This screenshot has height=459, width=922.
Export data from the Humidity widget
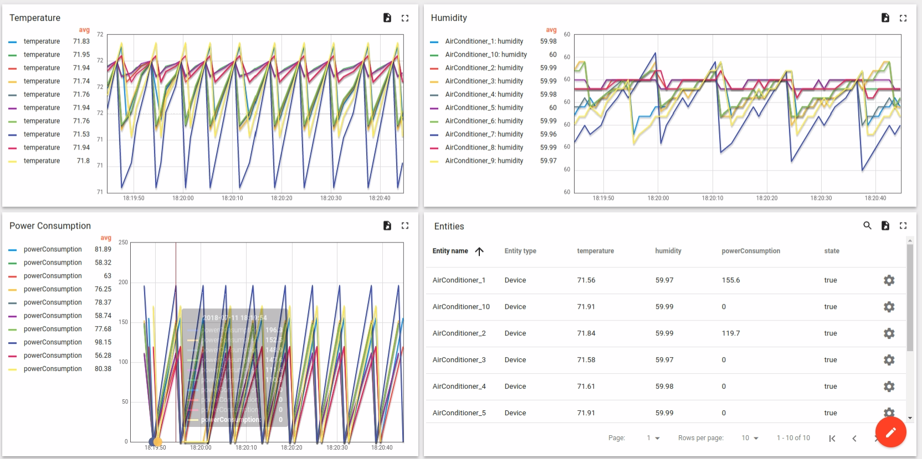pyautogui.click(x=885, y=18)
